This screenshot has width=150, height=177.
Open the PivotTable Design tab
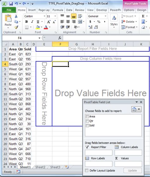pos(142,10)
